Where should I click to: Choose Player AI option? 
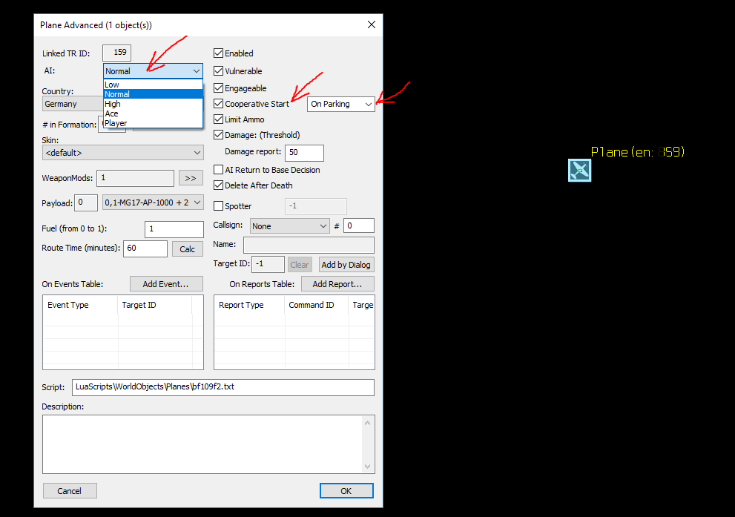point(153,123)
